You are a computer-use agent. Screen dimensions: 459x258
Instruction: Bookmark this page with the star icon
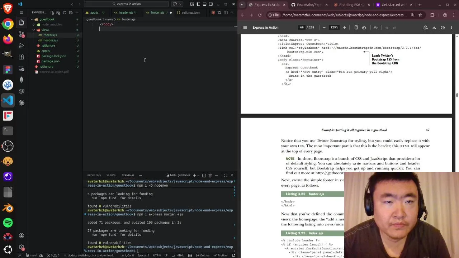tap(420, 15)
